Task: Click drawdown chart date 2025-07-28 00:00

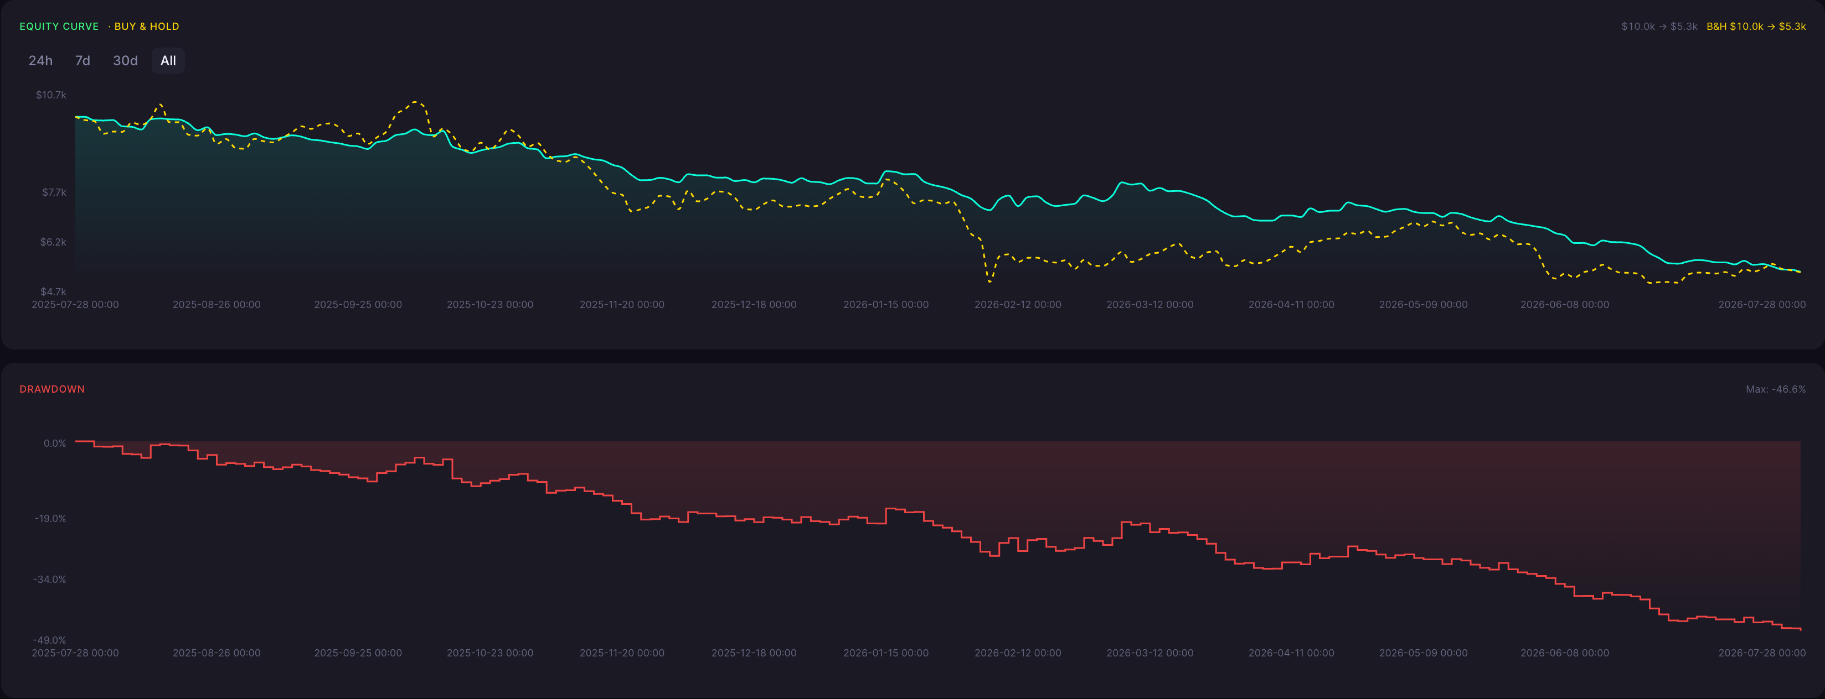Action: (x=75, y=653)
